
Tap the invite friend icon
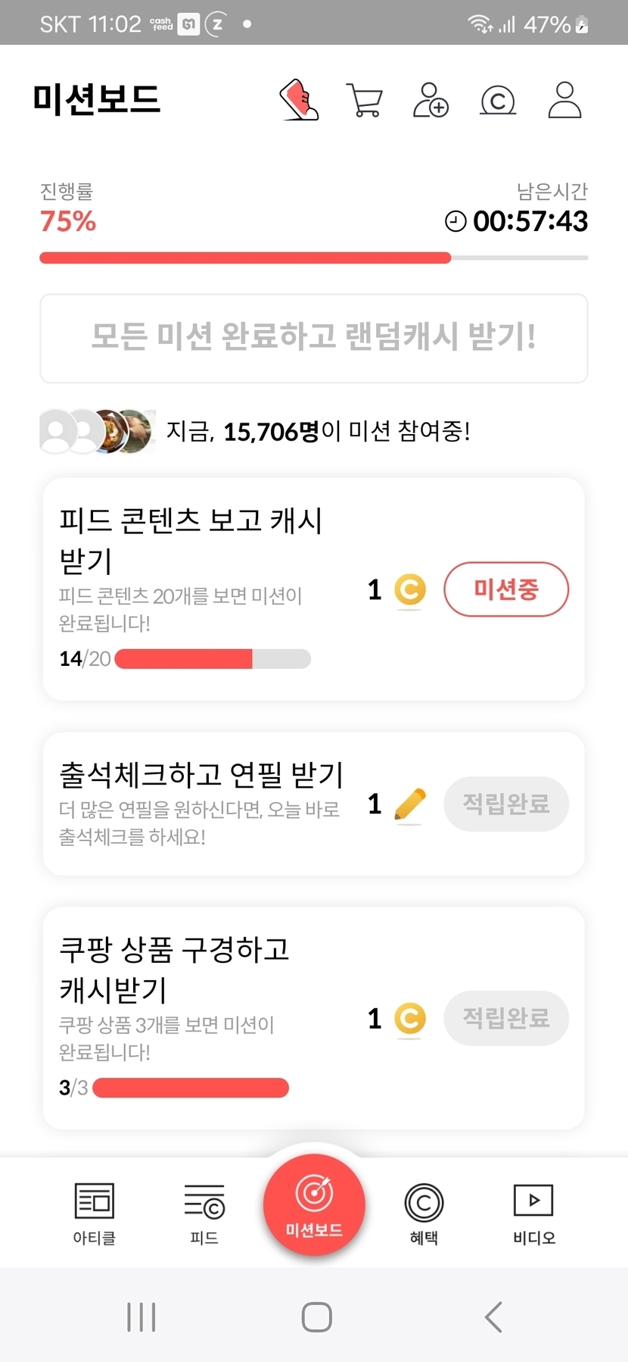point(431,100)
